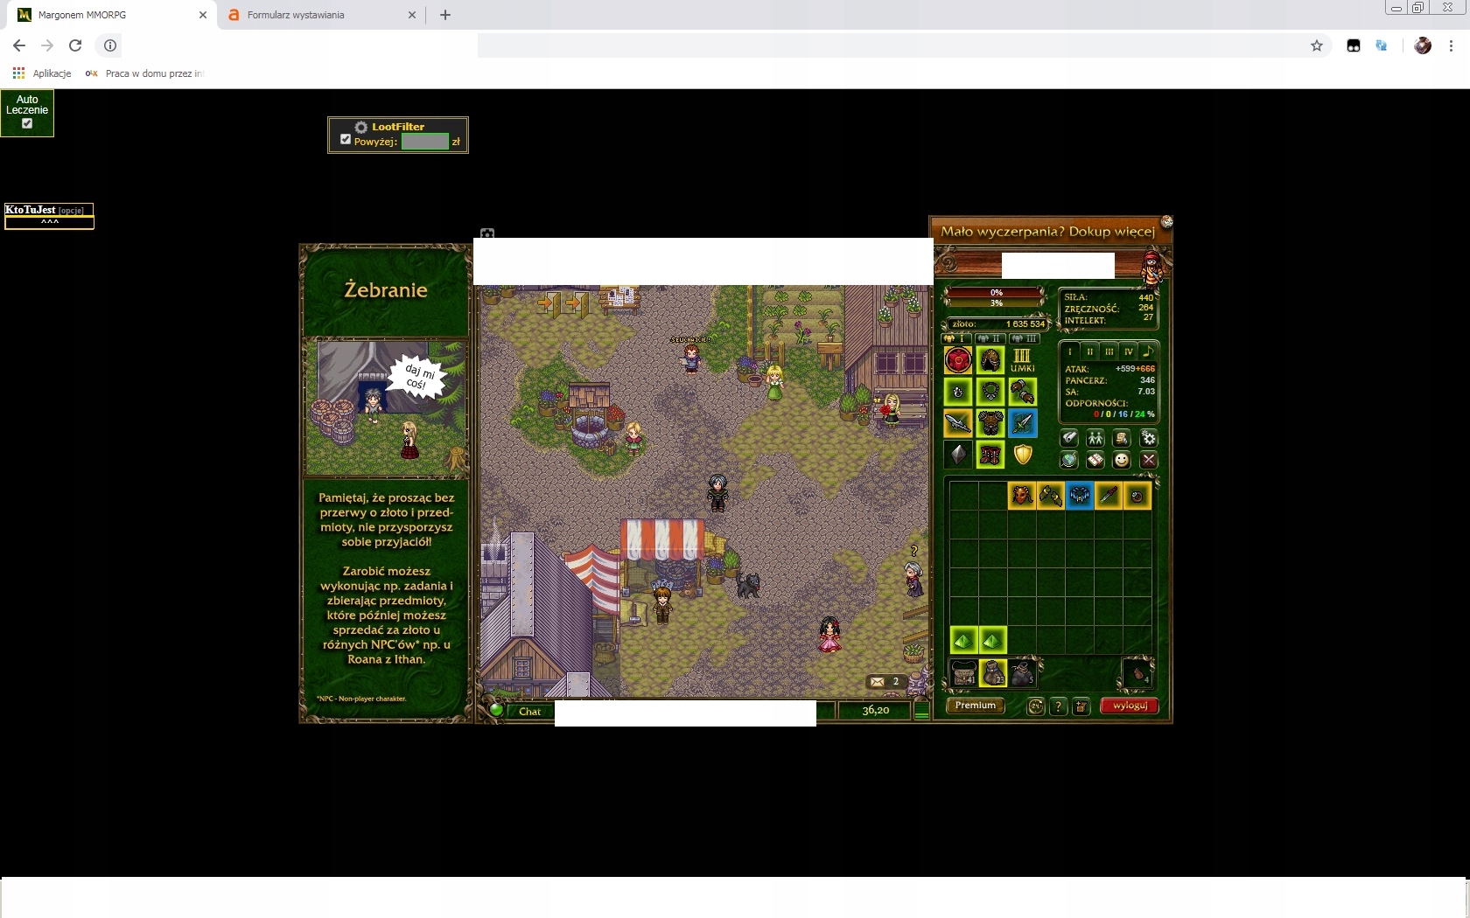Open the smiley emoticons icon
Viewport: 1470px width, 918px height.
1122,460
